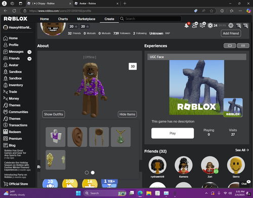The image size is (253, 198).
Task: Open the Copilot icon in the Edge toolbar
Action: click(x=248, y=11)
